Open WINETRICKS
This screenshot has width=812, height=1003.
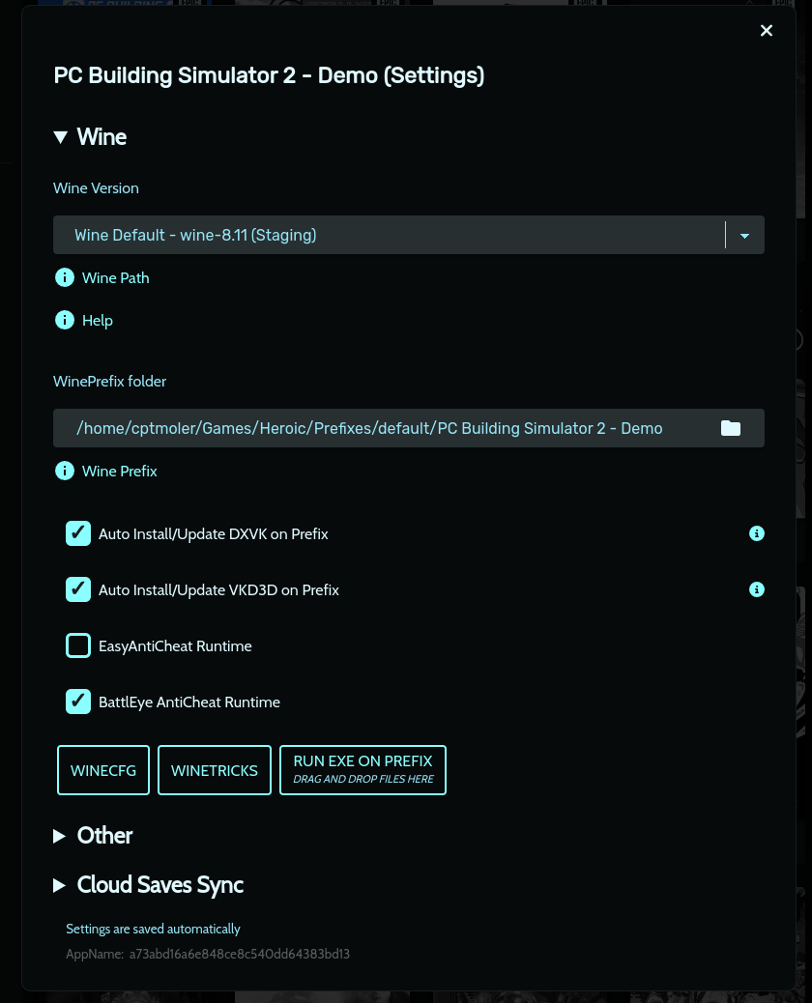tap(215, 770)
